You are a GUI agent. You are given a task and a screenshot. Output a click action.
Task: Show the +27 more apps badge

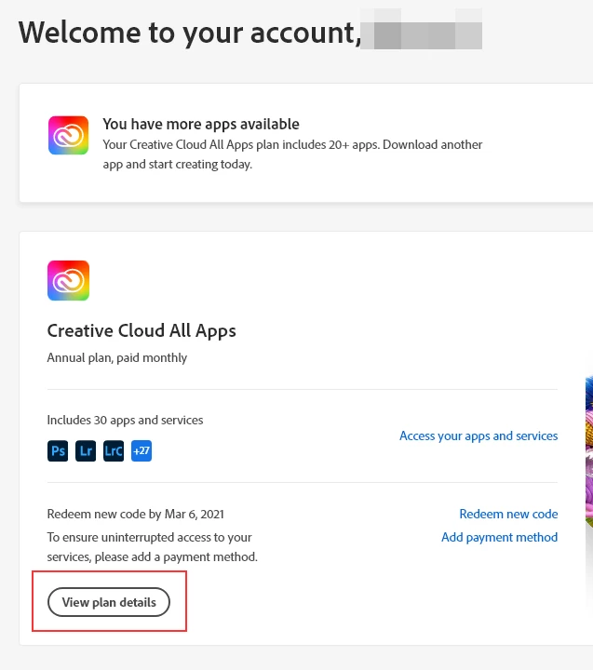(142, 450)
